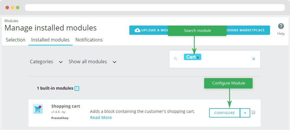Click the built-in modules help icon

(77, 89)
